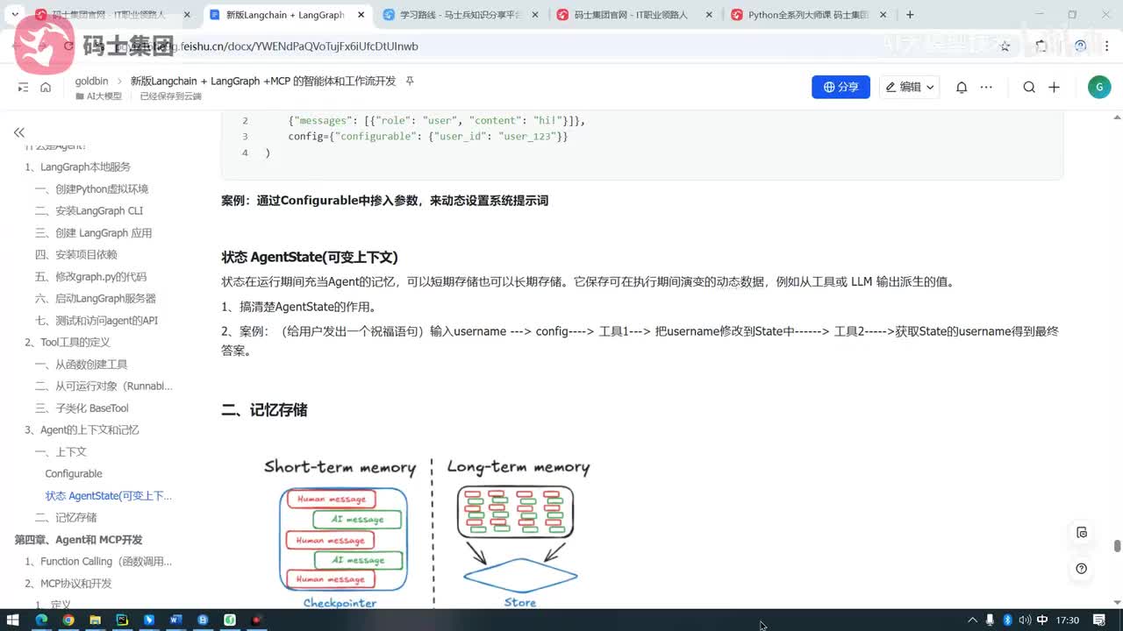Open the green G user avatar
Screen dimensions: 1123x631
click(1098, 87)
